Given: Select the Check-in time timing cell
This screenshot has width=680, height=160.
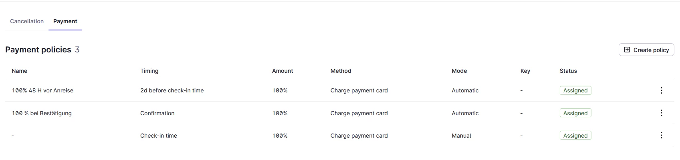Looking at the screenshot, I should click(x=159, y=136).
